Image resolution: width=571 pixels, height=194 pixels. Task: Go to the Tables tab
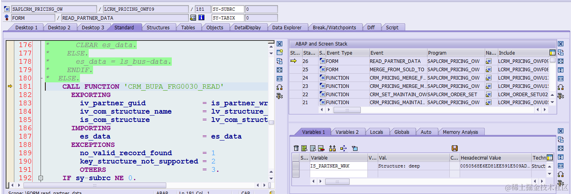(188, 27)
